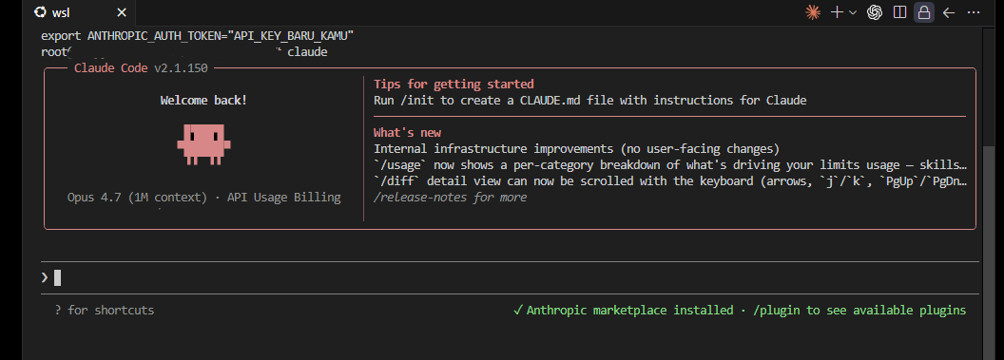Click the 'What's new' heading

point(407,132)
